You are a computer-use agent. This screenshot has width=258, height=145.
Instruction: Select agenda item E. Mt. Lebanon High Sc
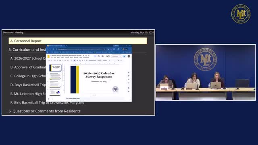click(28, 94)
